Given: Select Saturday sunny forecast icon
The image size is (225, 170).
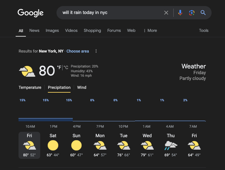Looking at the screenshot, I should tap(53, 146).
